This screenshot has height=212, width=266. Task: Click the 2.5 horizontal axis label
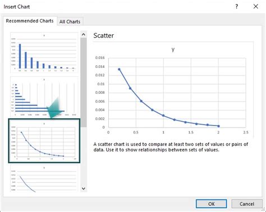pos(246,132)
